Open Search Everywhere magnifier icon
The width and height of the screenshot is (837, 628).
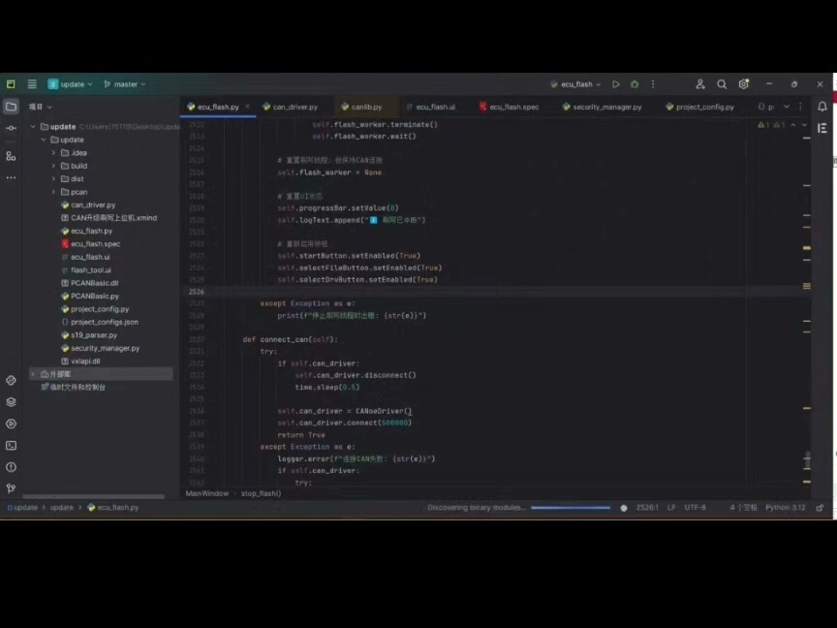click(x=722, y=84)
